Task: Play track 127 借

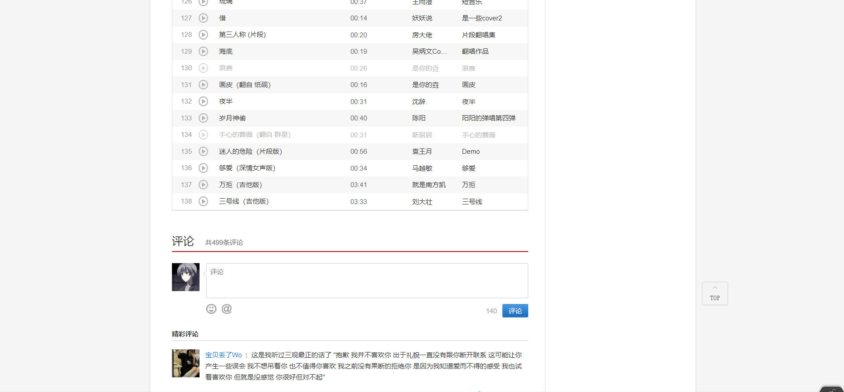Action: click(203, 18)
